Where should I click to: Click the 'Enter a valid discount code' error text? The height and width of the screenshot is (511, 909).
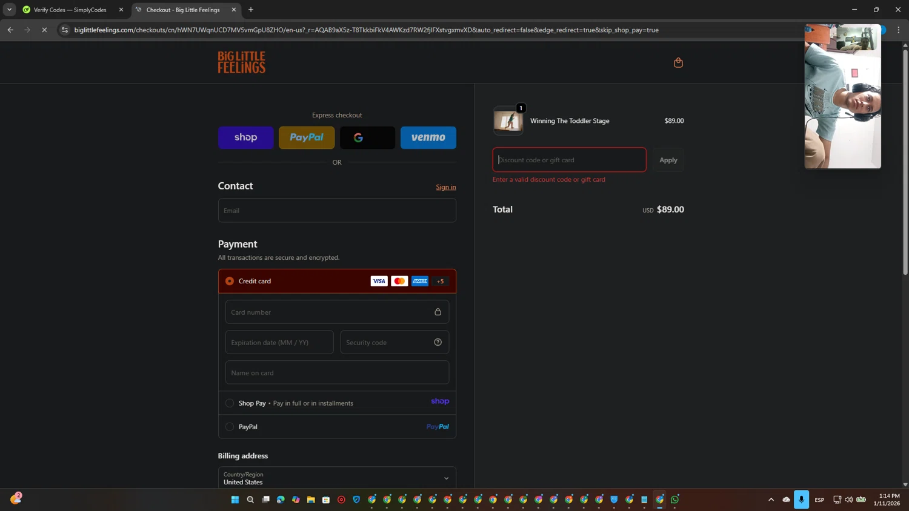click(x=549, y=179)
